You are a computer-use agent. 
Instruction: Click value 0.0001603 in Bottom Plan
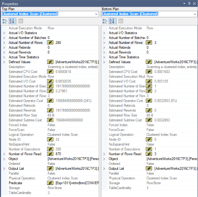pyautogui.click(x=162, y=71)
